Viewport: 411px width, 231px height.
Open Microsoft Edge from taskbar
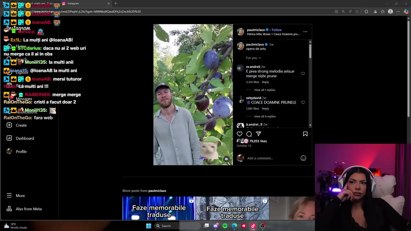coord(234,226)
